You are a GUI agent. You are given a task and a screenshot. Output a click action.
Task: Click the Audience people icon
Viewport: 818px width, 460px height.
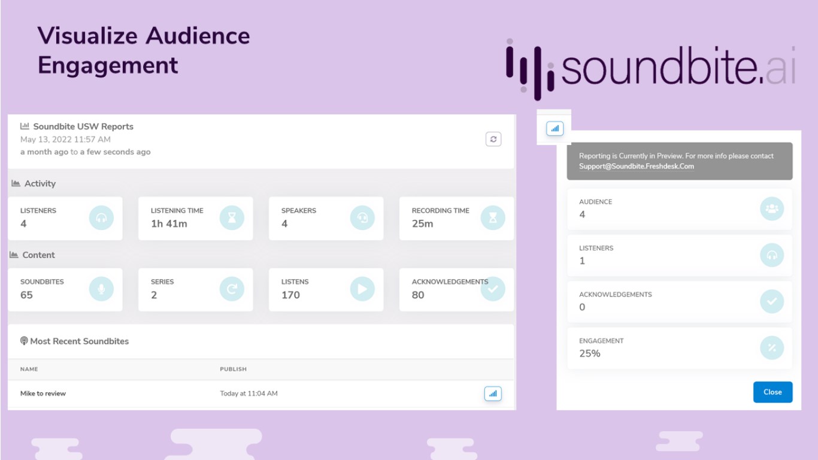pos(772,208)
